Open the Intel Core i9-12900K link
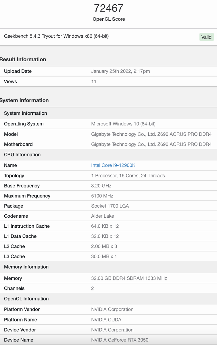The image size is (217, 345). 113,165
